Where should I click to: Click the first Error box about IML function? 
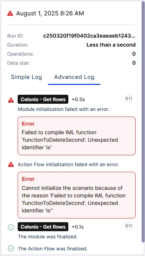tap(77, 136)
